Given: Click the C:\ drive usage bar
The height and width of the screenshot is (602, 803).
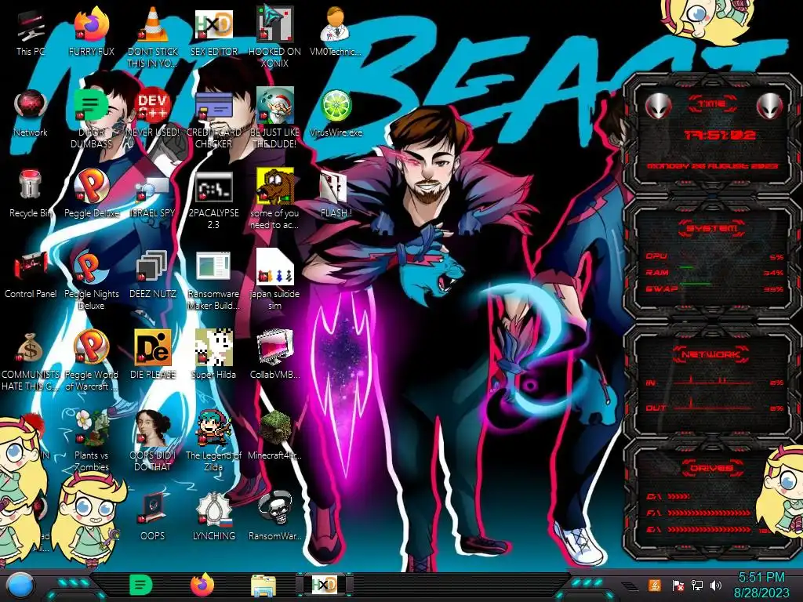Looking at the screenshot, I should point(678,496).
